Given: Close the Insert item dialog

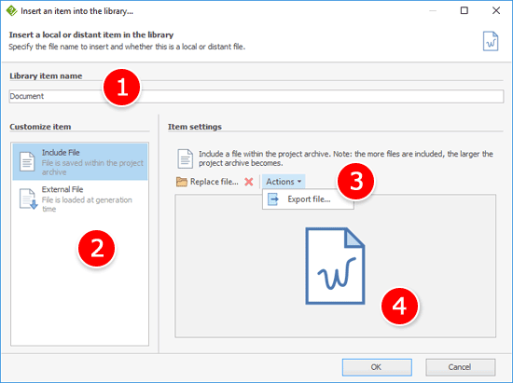Looking at the screenshot, I should click(x=496, y=10).
